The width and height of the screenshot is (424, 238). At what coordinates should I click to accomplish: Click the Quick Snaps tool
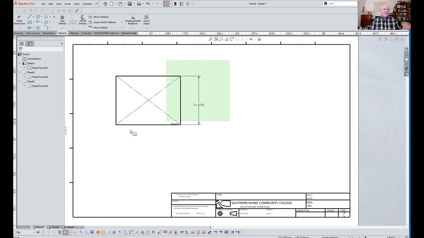146,20
